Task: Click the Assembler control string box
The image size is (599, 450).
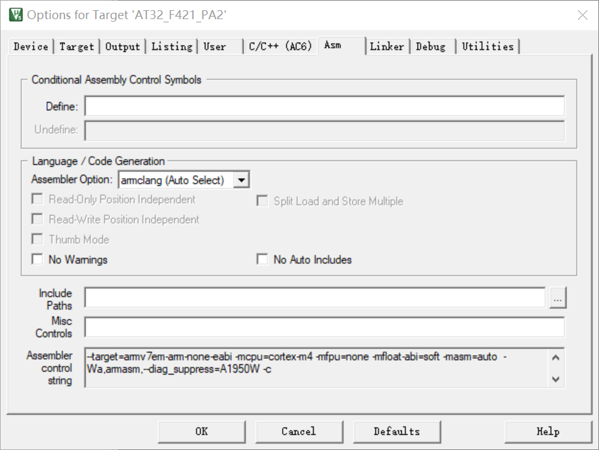Action: click(324, 368)
